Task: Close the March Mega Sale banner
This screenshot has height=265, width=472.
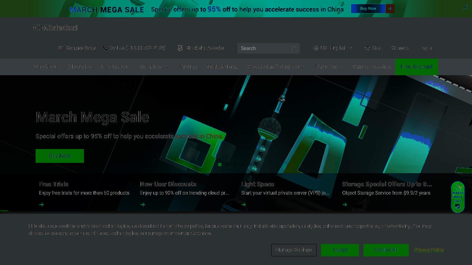Action: [465, 7]
